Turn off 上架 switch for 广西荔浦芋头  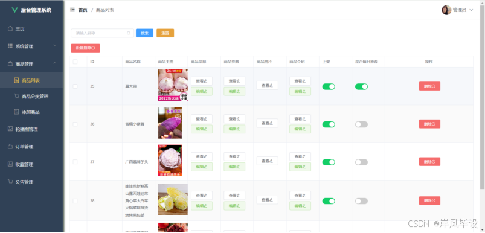pyautogui.click(x=329, y=162)
